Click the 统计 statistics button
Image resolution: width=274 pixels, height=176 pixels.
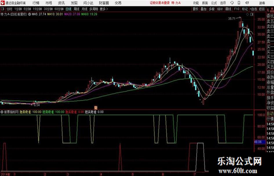220,9
